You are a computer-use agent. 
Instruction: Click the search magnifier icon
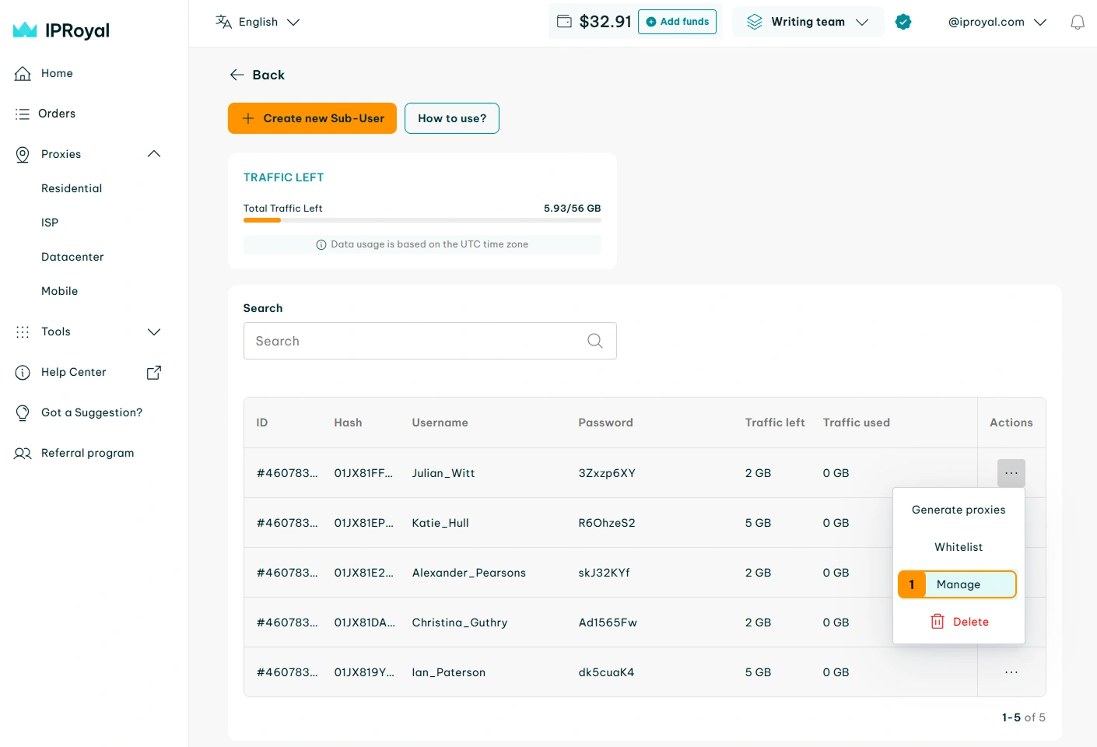pos(595,341)
